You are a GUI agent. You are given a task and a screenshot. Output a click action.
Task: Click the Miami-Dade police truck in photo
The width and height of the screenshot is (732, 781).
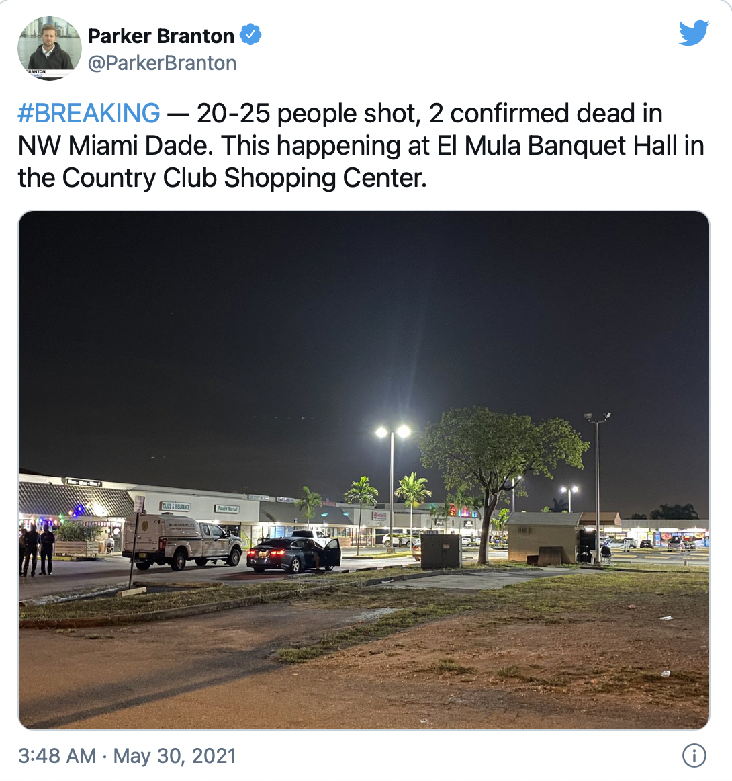[x=182, y=542]
